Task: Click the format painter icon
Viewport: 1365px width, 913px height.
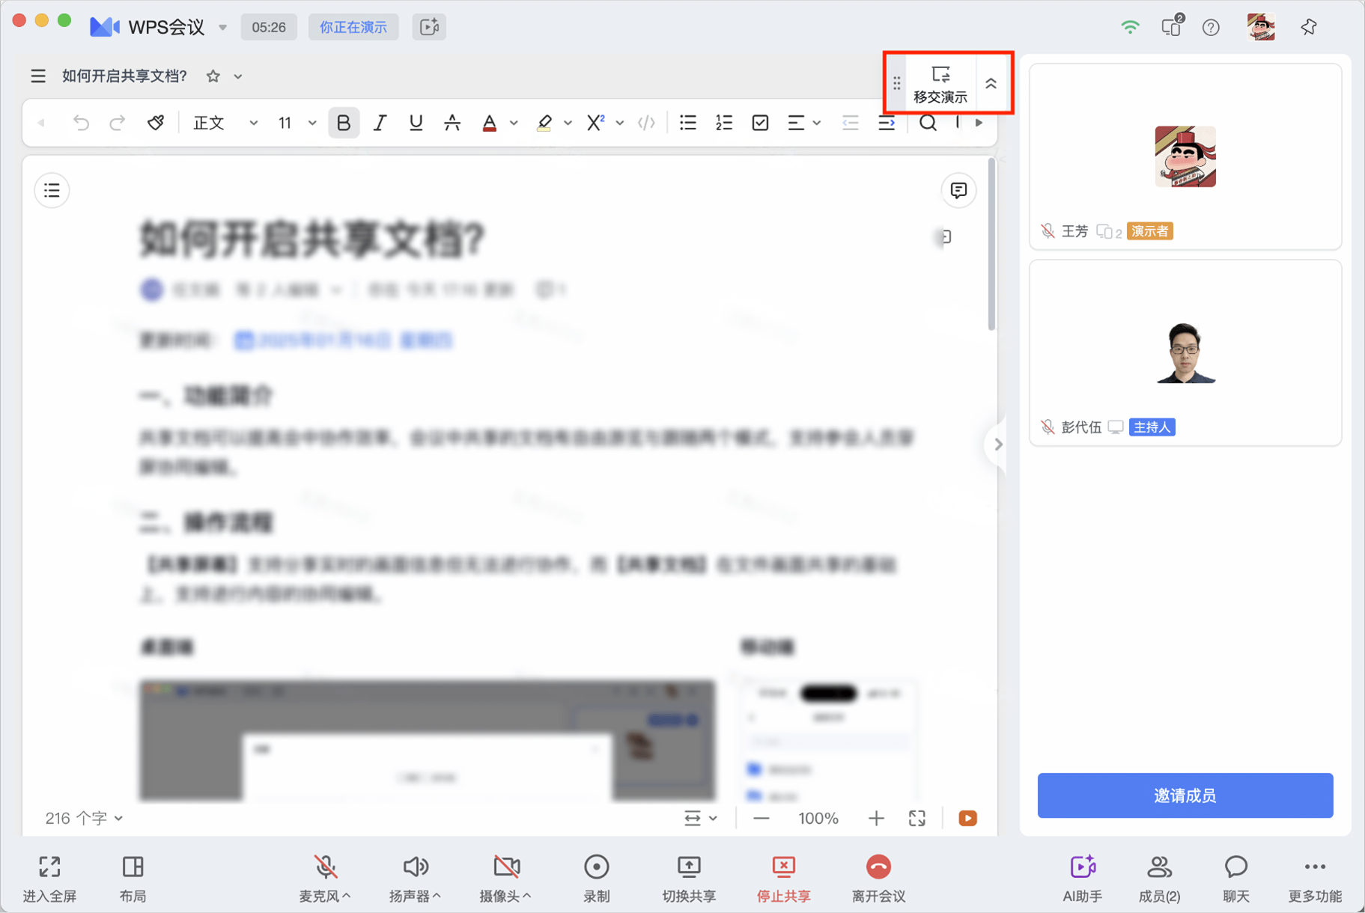Action: tap(156, 123)
